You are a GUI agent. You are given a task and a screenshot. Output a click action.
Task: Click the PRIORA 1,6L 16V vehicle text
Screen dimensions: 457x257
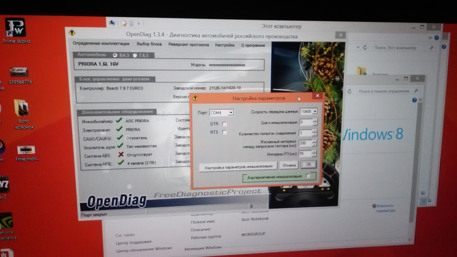click(x=98, y=64)
